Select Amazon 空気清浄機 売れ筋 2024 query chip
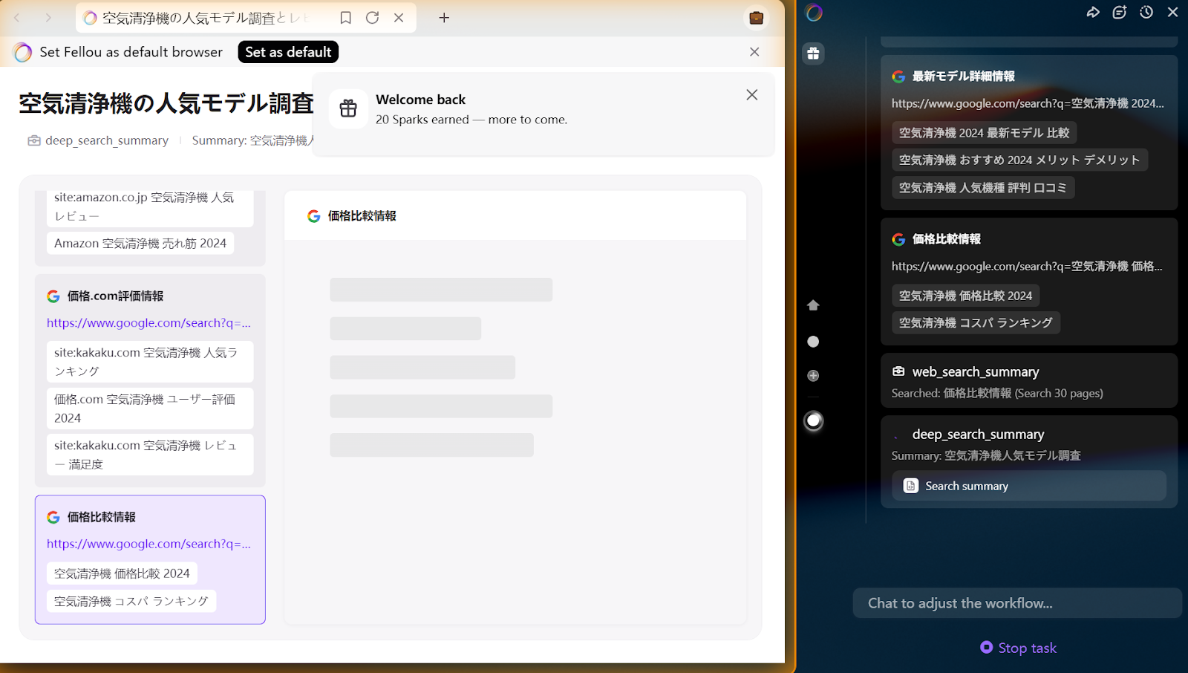Viewport: 1188px width, 673px height. tap(140, 244)
